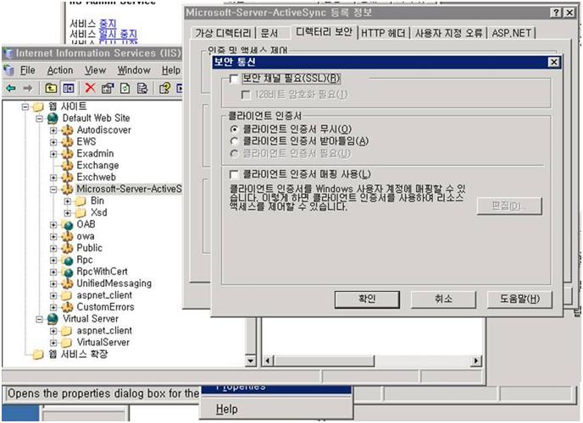Select 클라이언트 인증서 받아들임 radio button
583x423 pixels.
[x=234, y=141]
